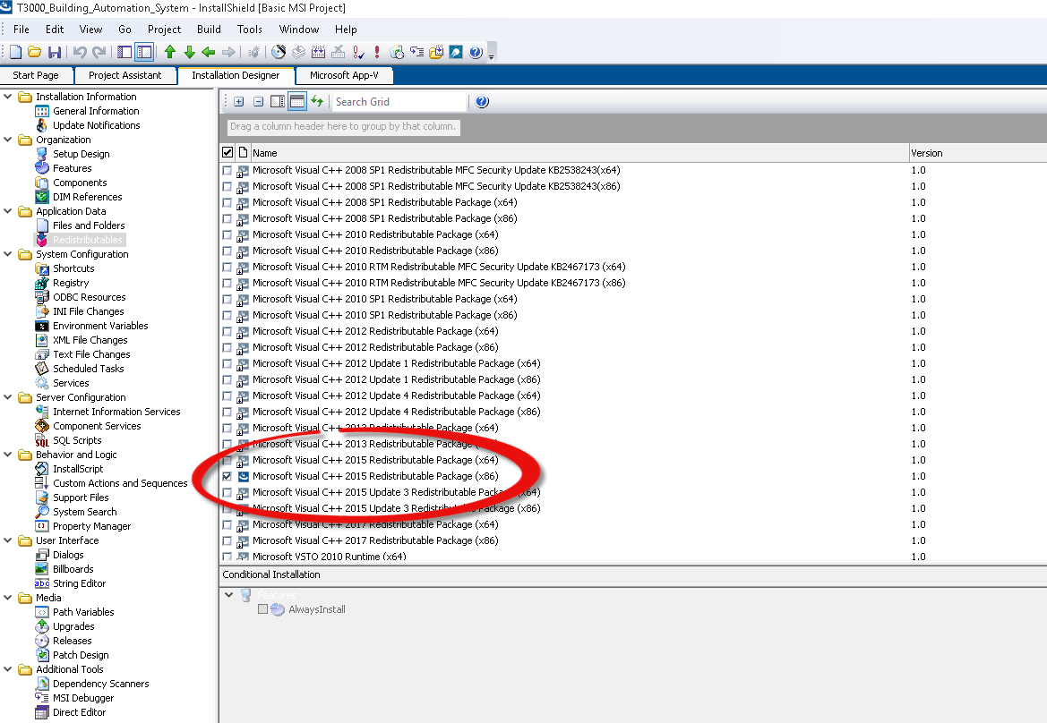Collapse the Media tree node

pos(8,599)
